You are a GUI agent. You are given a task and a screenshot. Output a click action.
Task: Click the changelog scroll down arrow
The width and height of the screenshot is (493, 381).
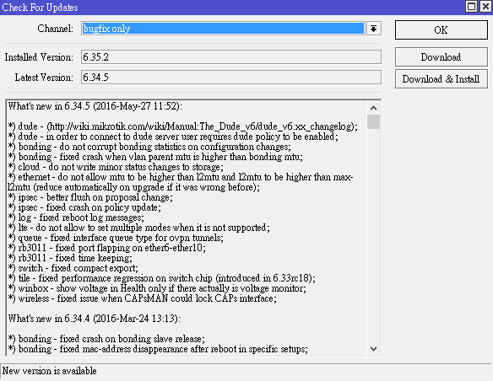pyautogui.click(x=373, y=349)
